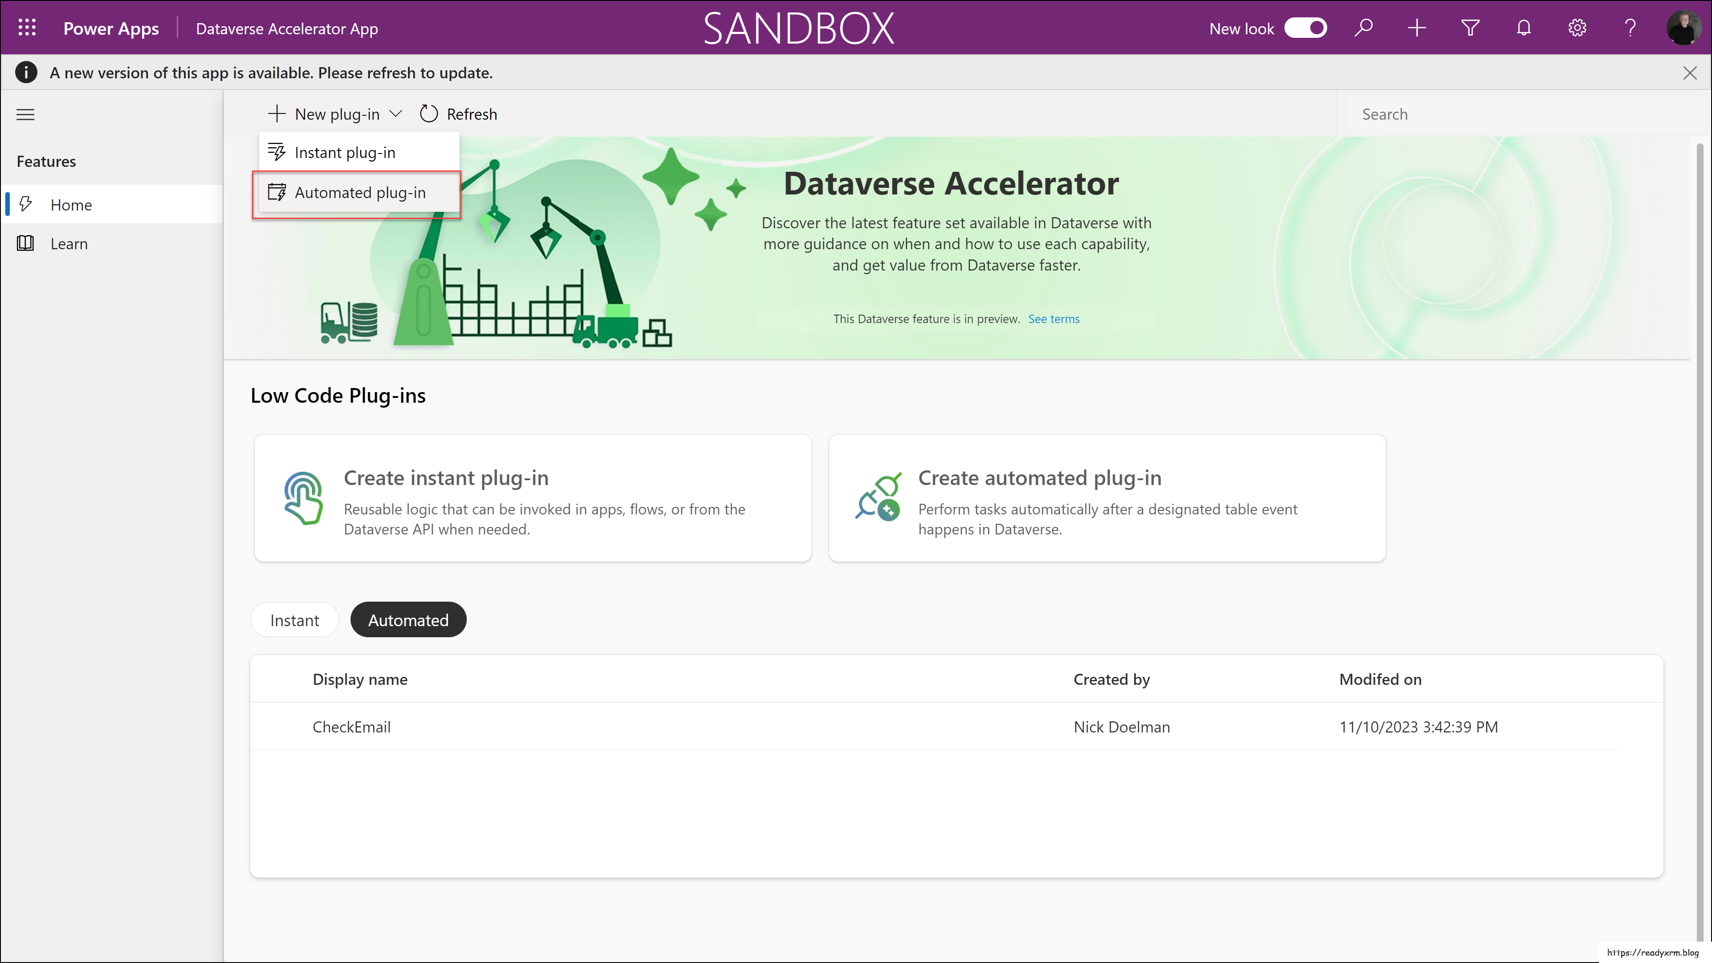Toggle the New look switch
The width and height of the screenshot is (1712, 963).
point(1305,27)
